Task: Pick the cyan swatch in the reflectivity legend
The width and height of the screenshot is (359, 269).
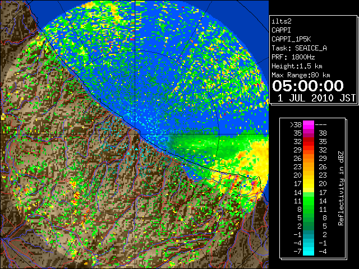Action: click(x=309, y=251)
